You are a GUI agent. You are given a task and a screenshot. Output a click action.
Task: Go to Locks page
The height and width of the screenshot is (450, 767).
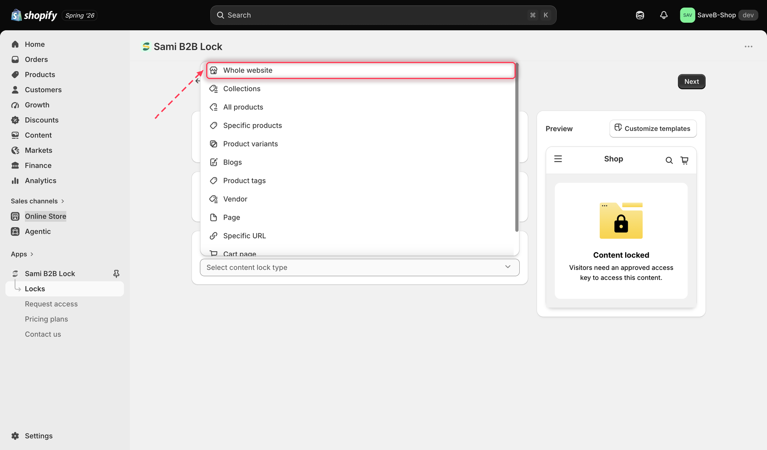click(x=65, y=289)
